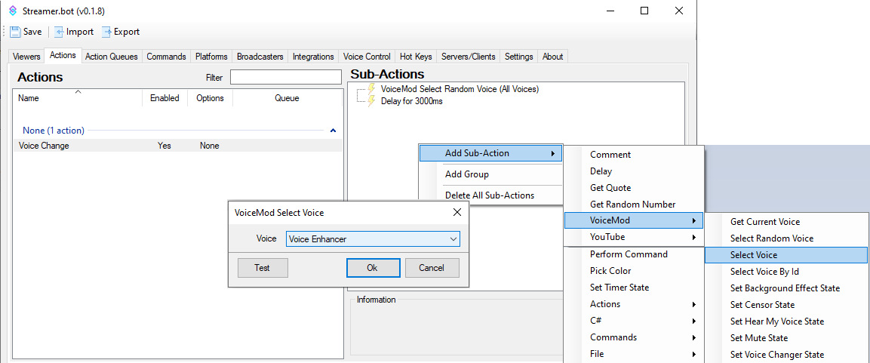The width and height of the screenshot is (870, 363).
Task: Choose Select Voice By Id
Action: [786, 272]
